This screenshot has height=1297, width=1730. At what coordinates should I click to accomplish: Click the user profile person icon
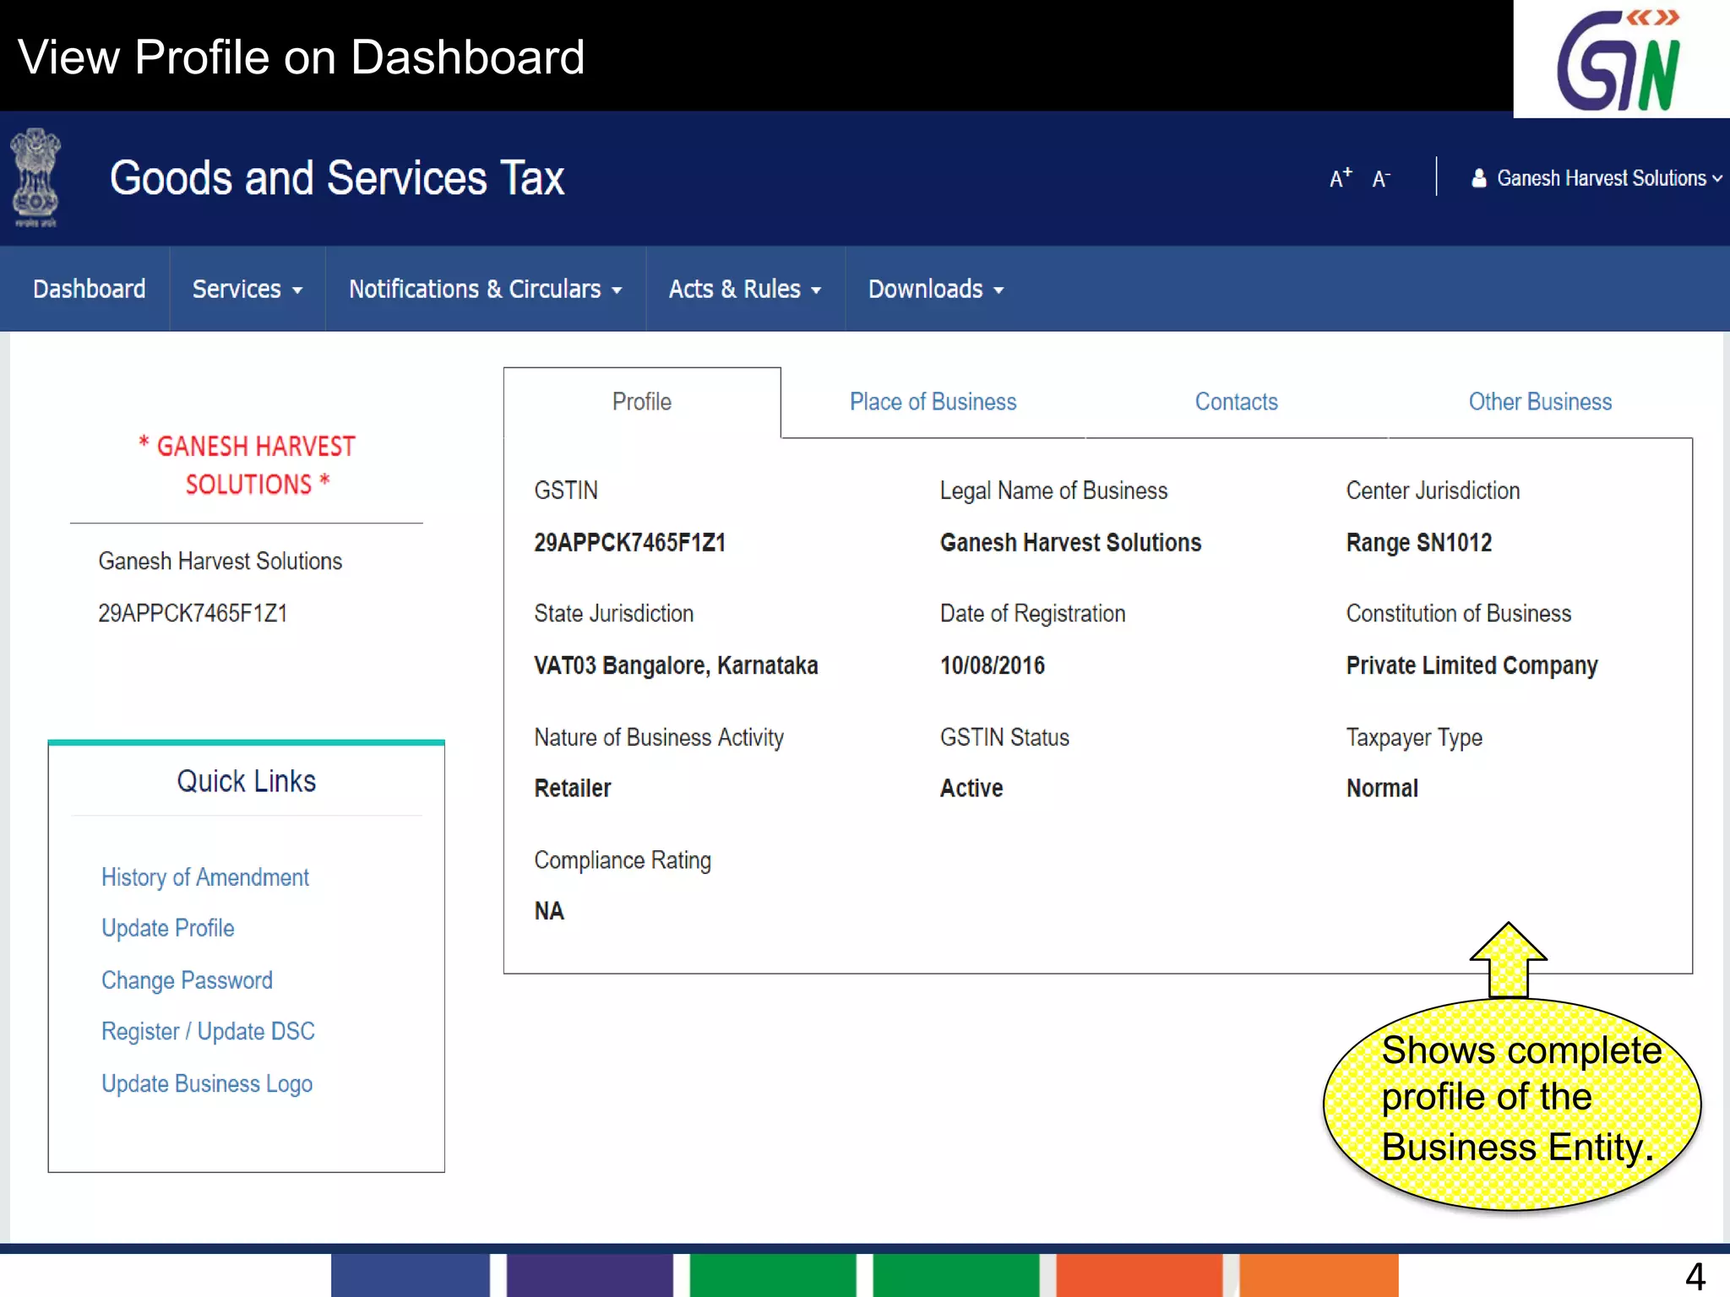[x=1479, y=178]
